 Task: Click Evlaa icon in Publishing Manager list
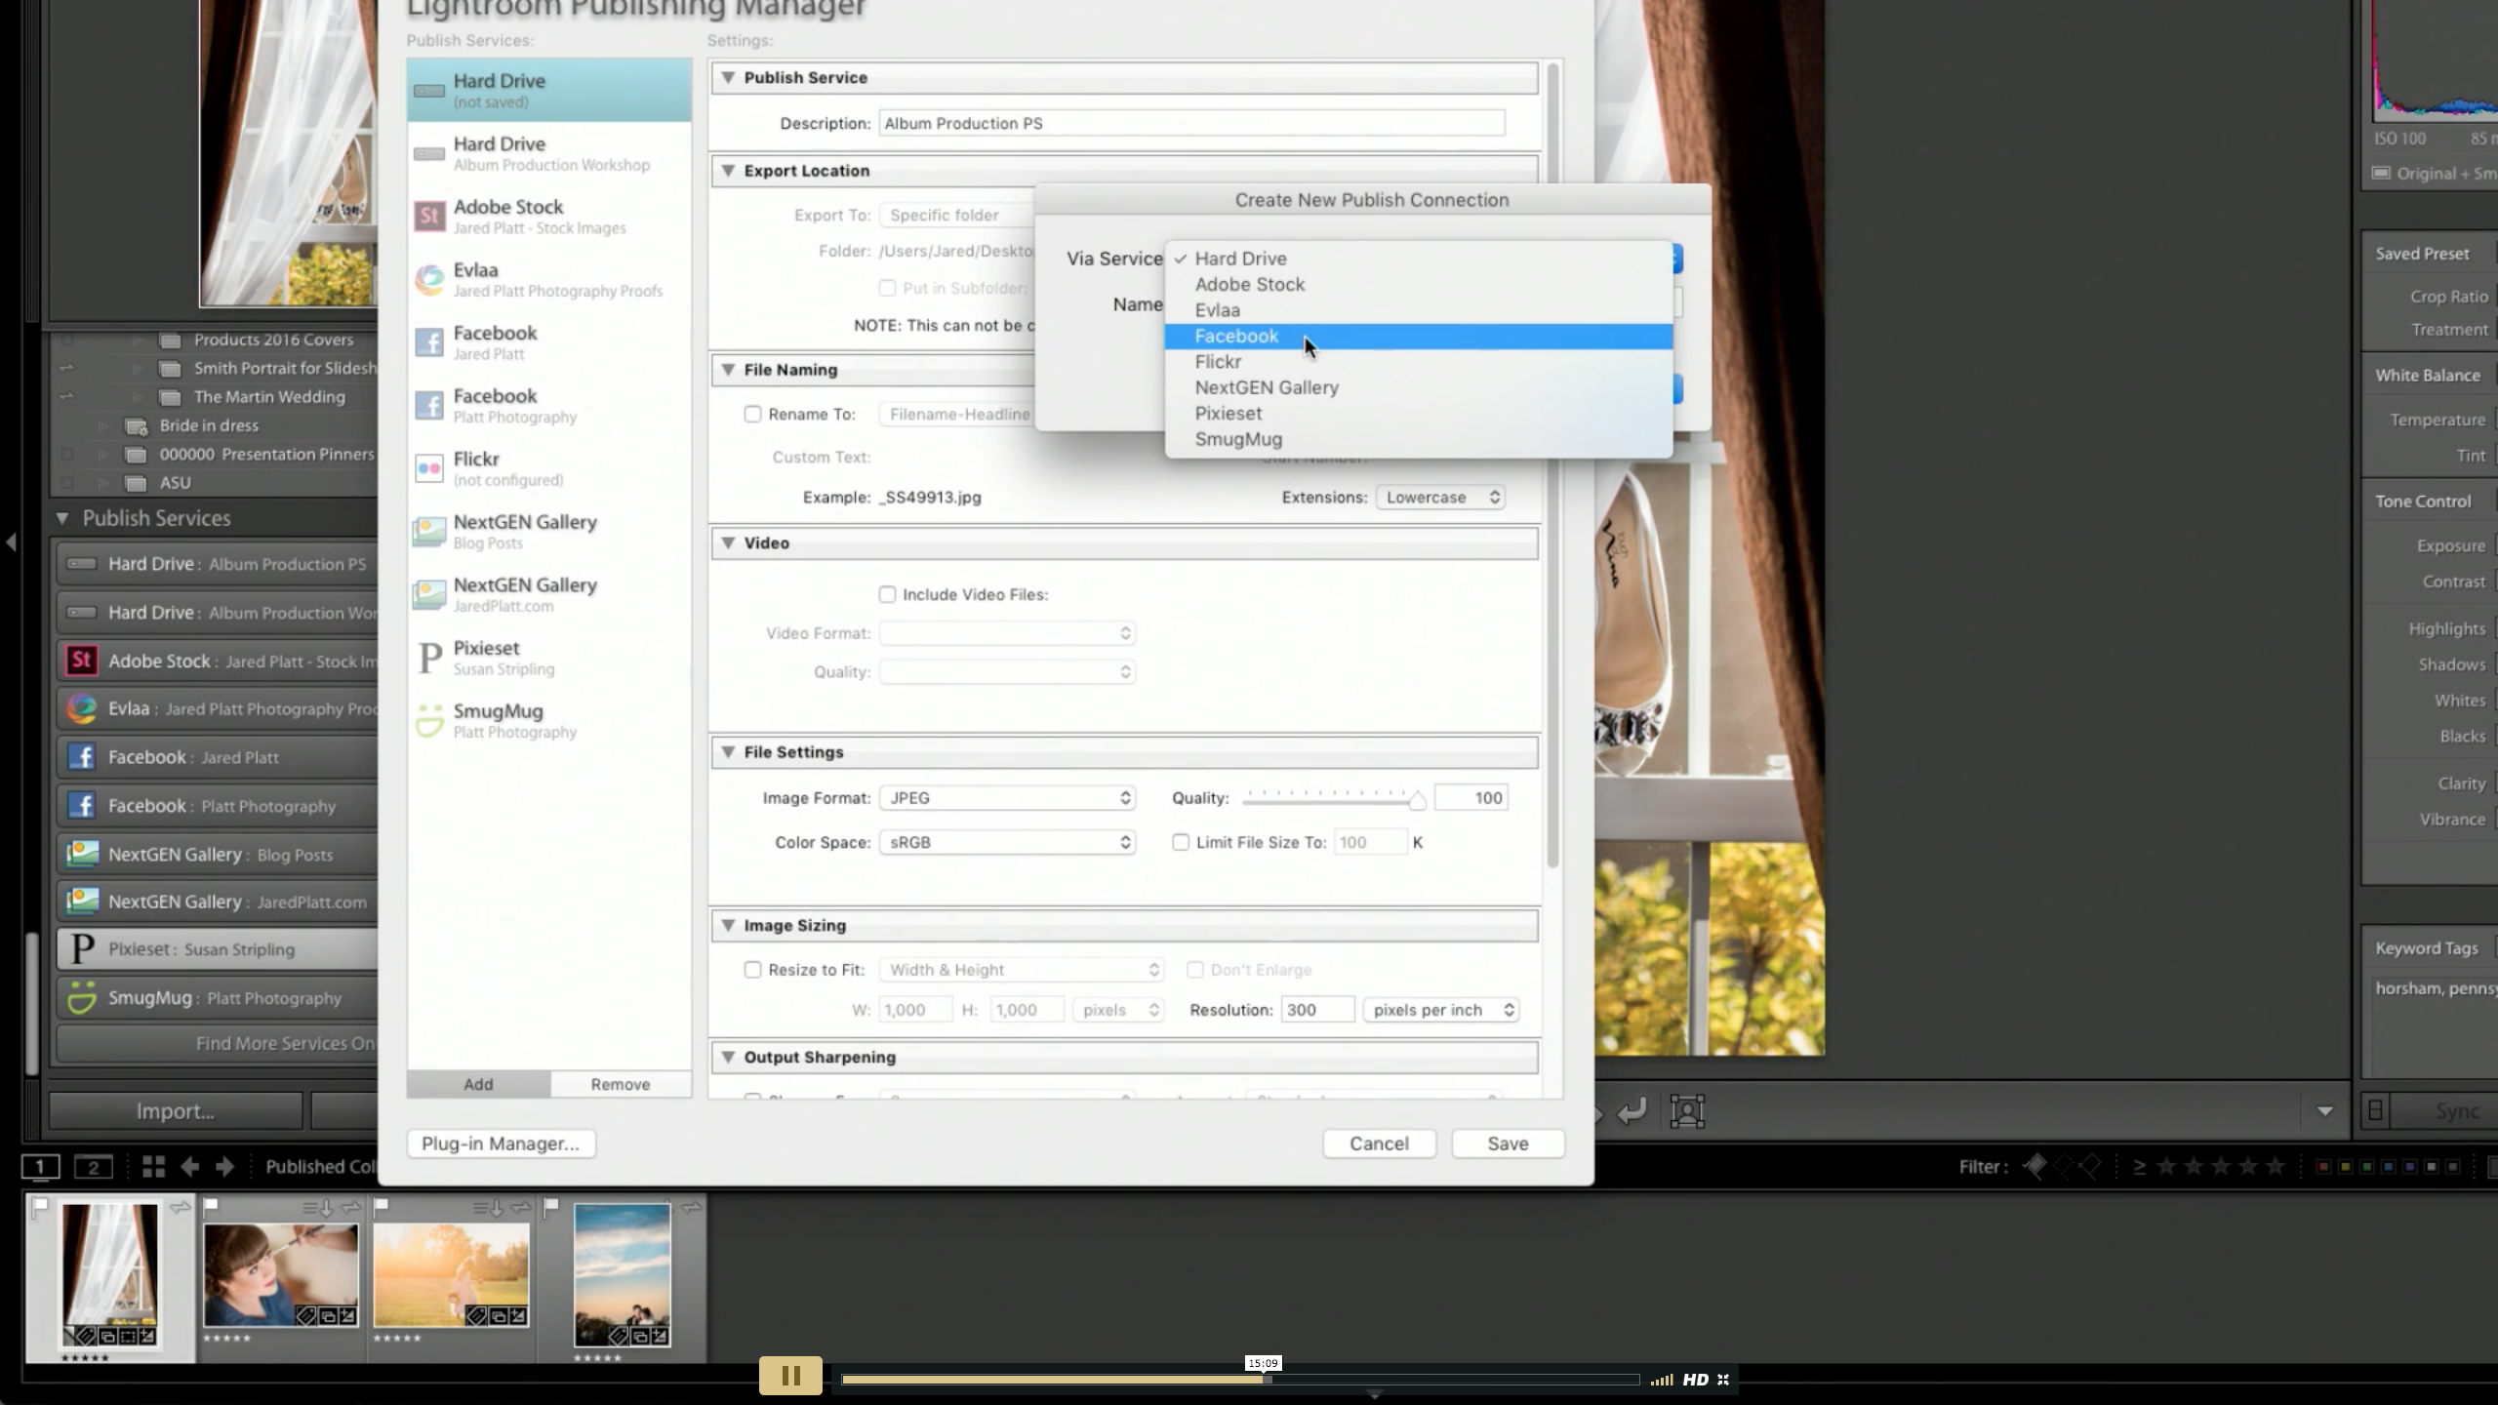click(429, 279)
